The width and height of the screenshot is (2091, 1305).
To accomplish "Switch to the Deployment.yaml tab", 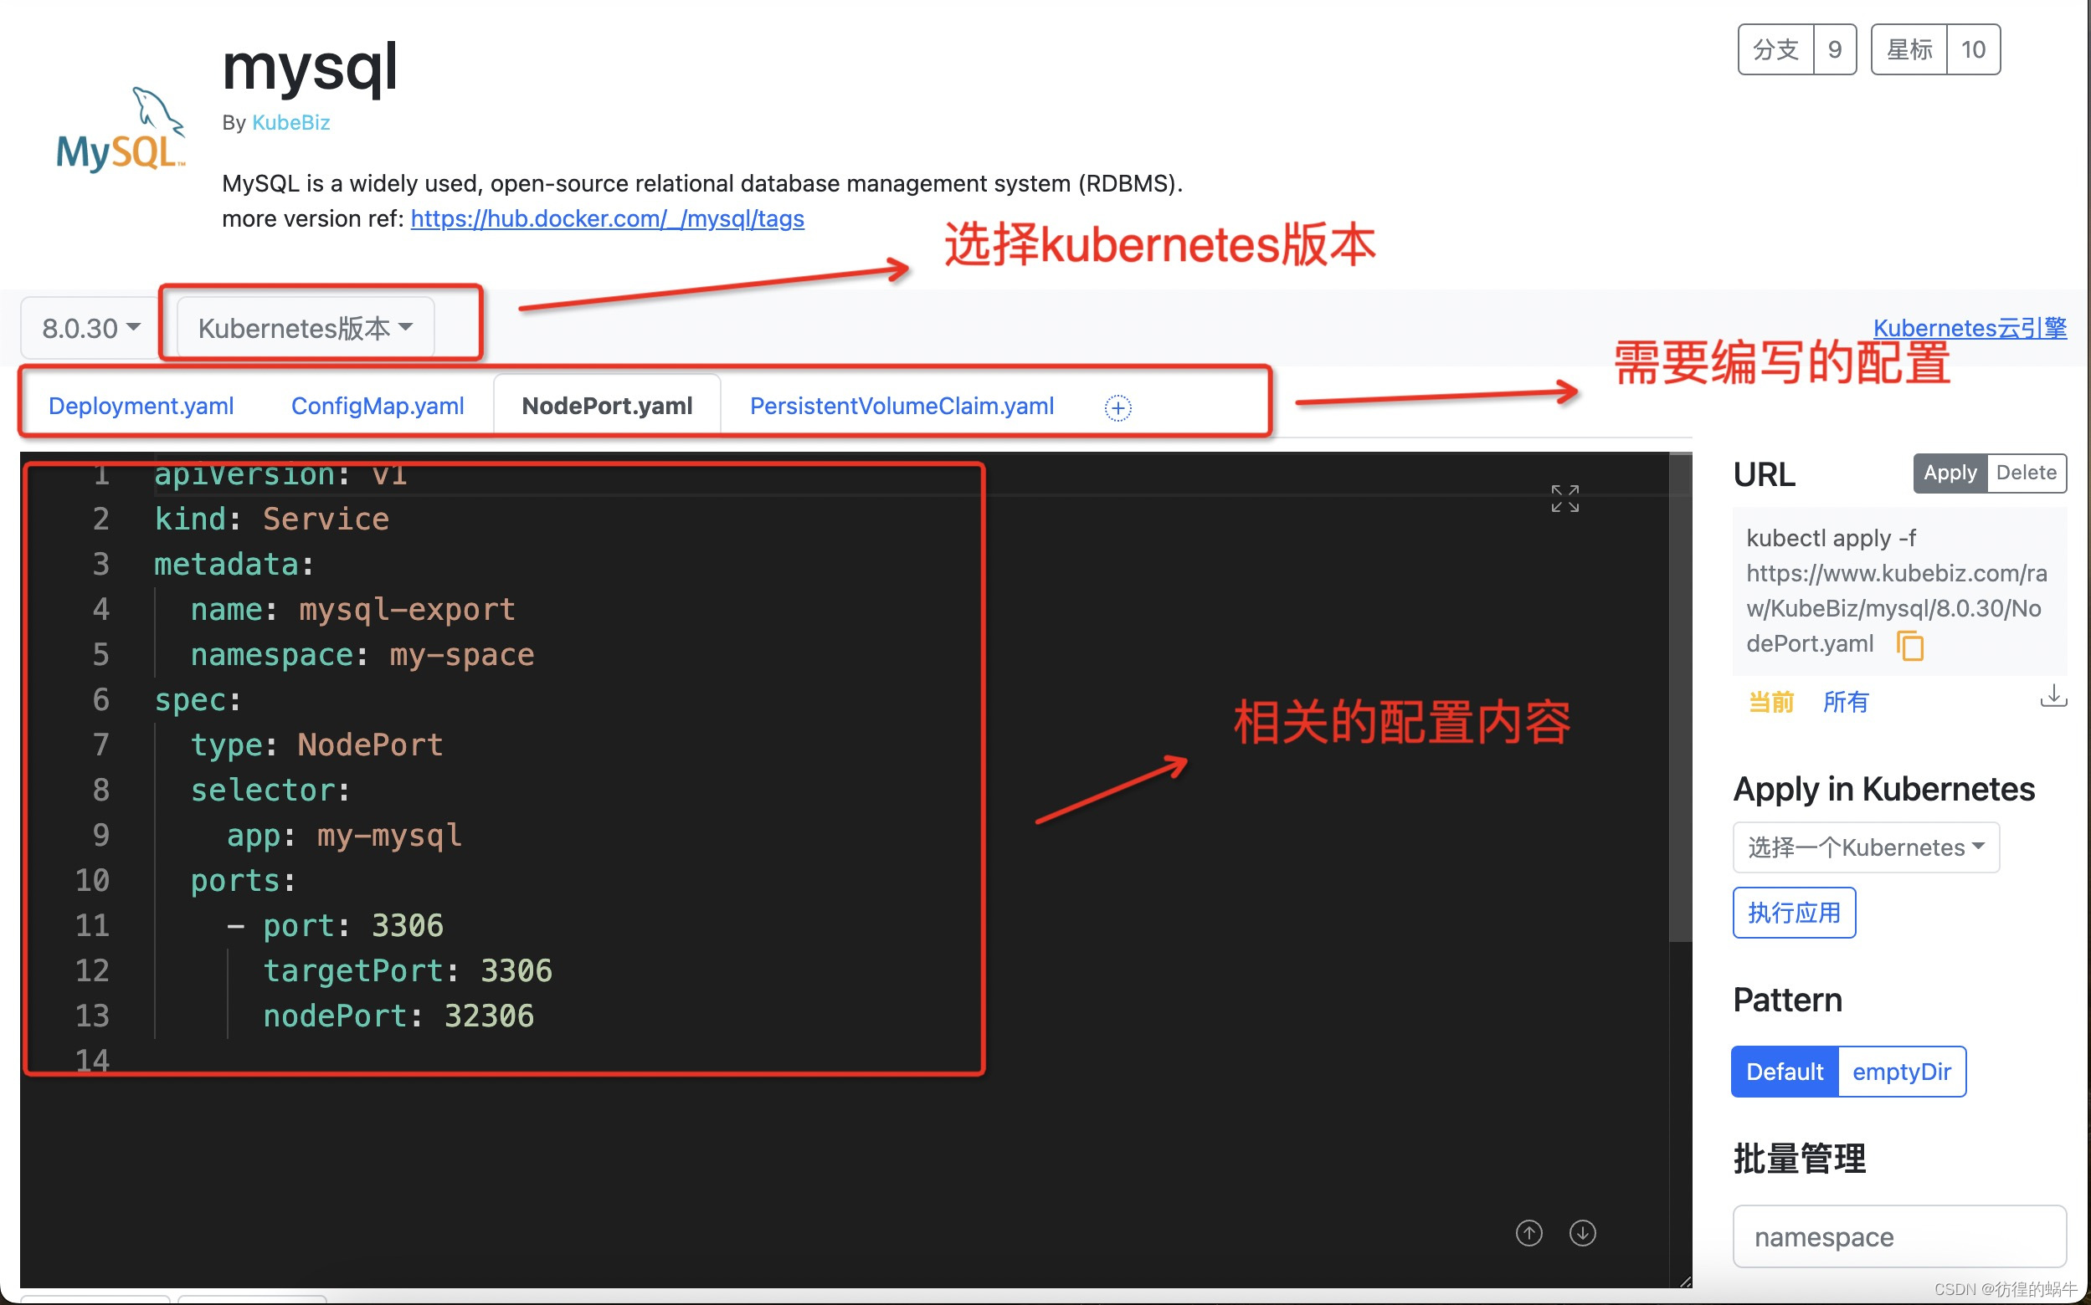I will (x=138, y=406).
